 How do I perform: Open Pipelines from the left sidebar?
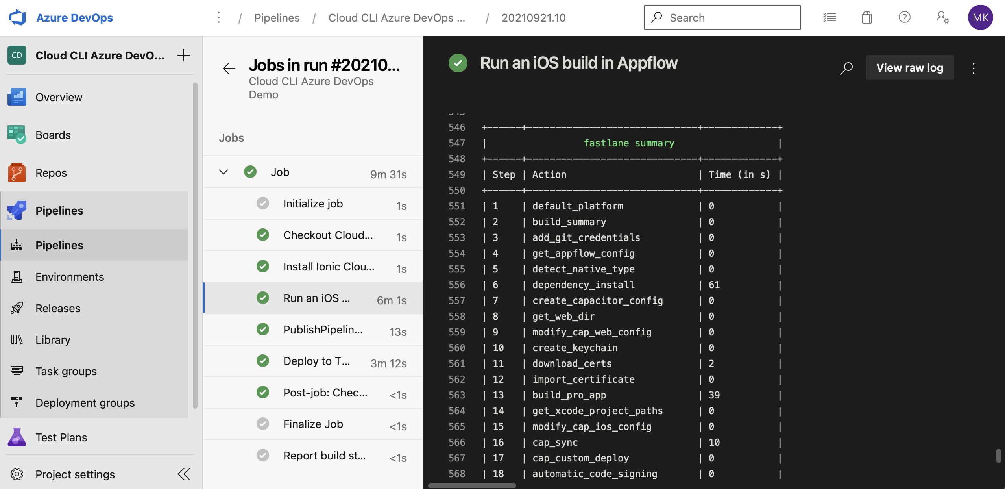click(x=59, y=210)
